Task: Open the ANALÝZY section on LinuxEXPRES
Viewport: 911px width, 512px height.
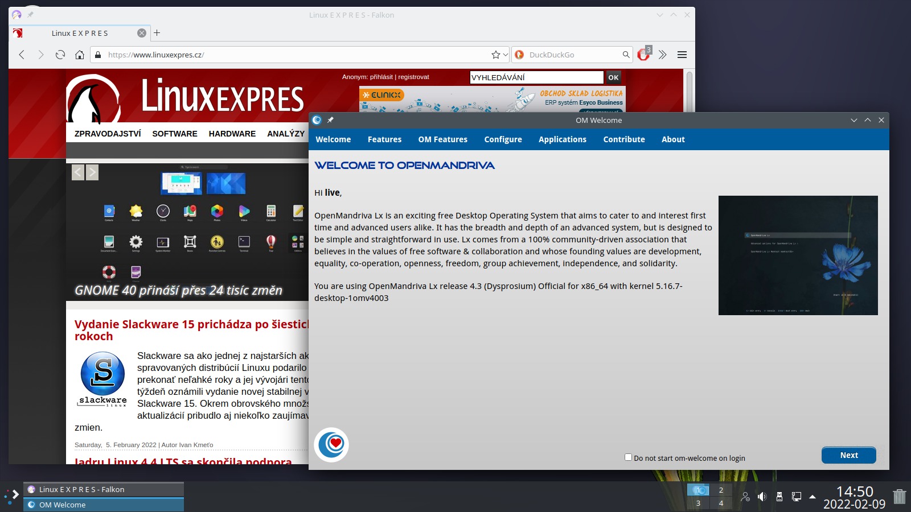Action: [286, 134]
